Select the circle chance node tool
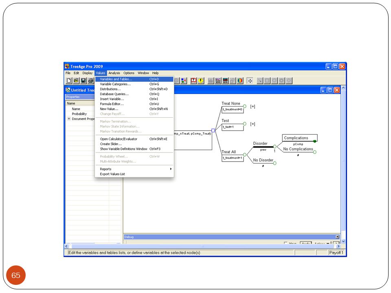Screen dimensions: 391x293 [x=274, y=81]
